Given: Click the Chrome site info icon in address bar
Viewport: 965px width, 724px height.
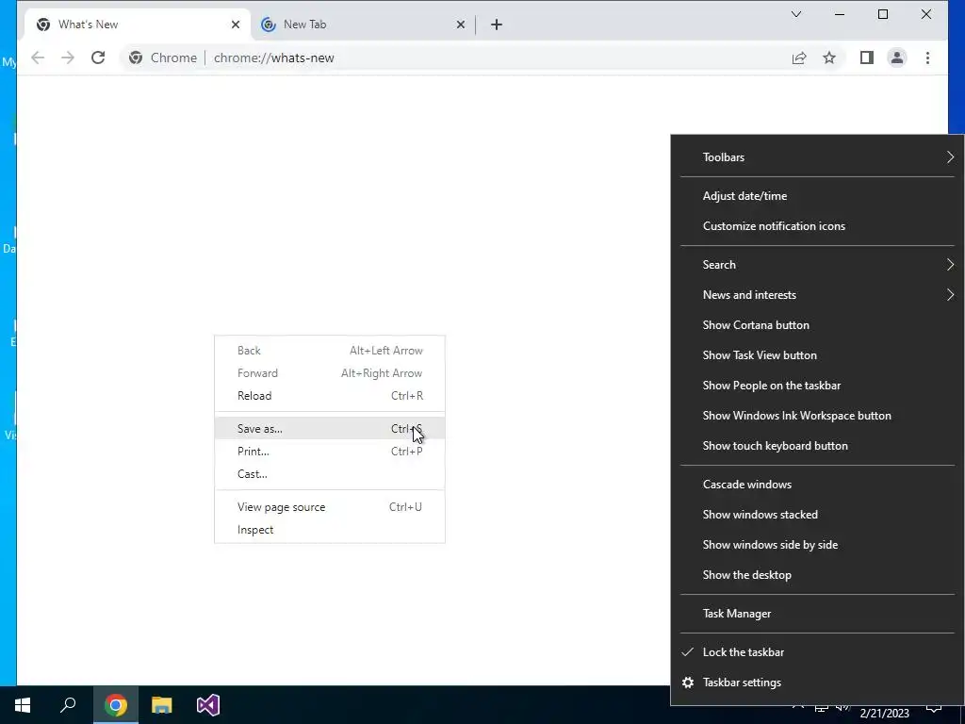Looking at the screenshot, I should coord(136,58).
